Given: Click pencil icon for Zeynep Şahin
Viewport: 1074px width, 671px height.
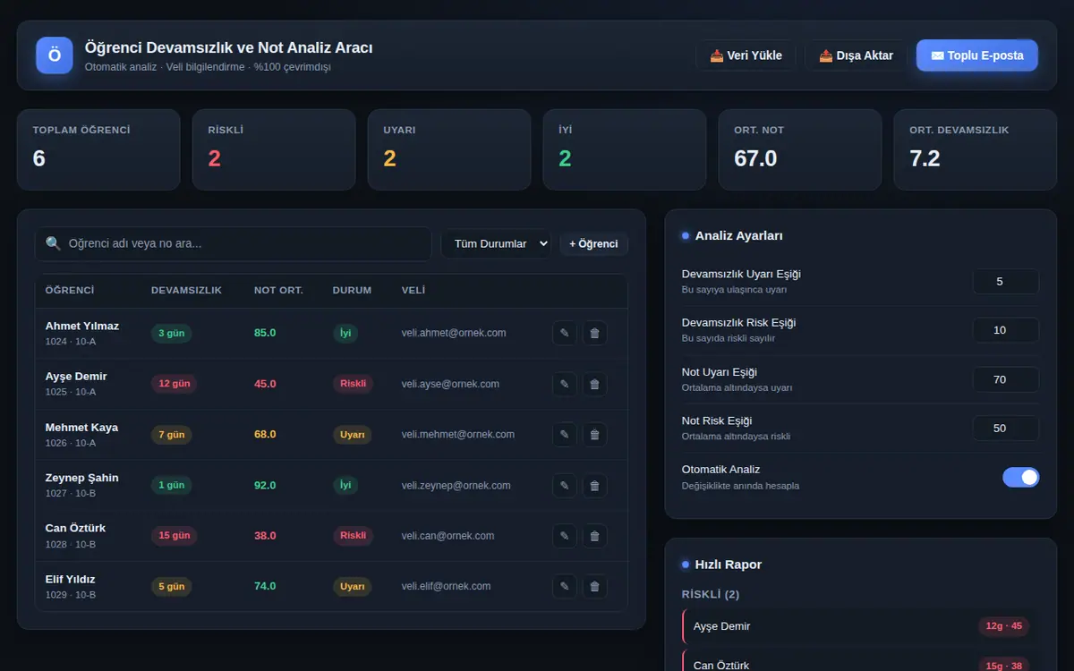Looking at the screenshot, I should pos(564,486).
